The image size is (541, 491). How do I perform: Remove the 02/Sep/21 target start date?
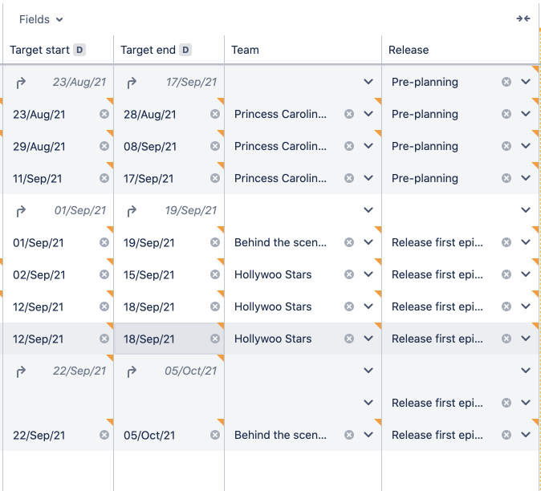point(104,274)
